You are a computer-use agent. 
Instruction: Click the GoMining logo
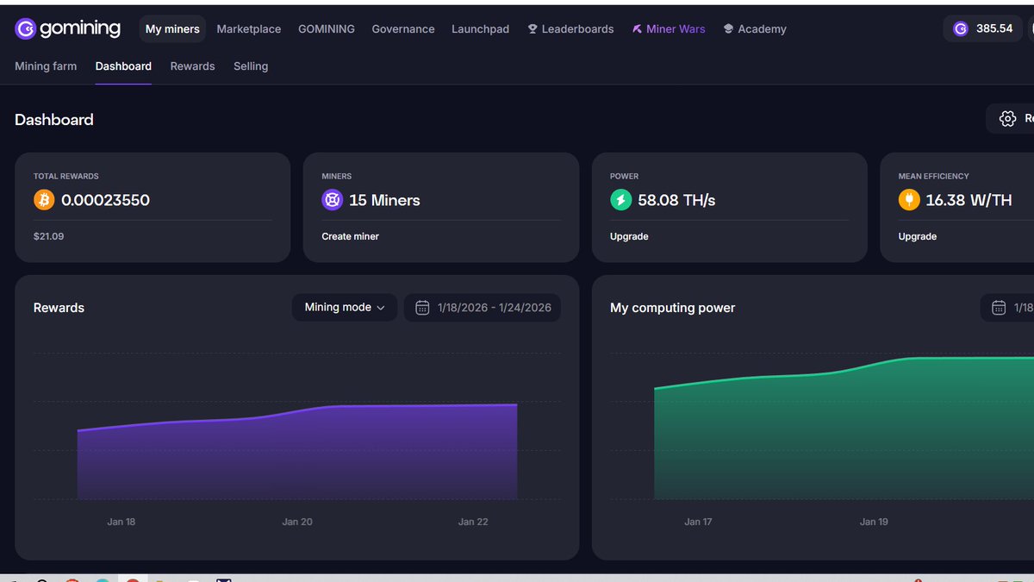tap(68, 28)
